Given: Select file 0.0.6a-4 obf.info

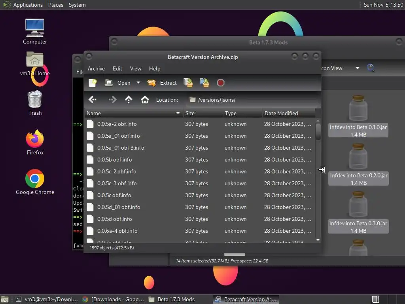Looking at the screenshot, I should (200, 231).
